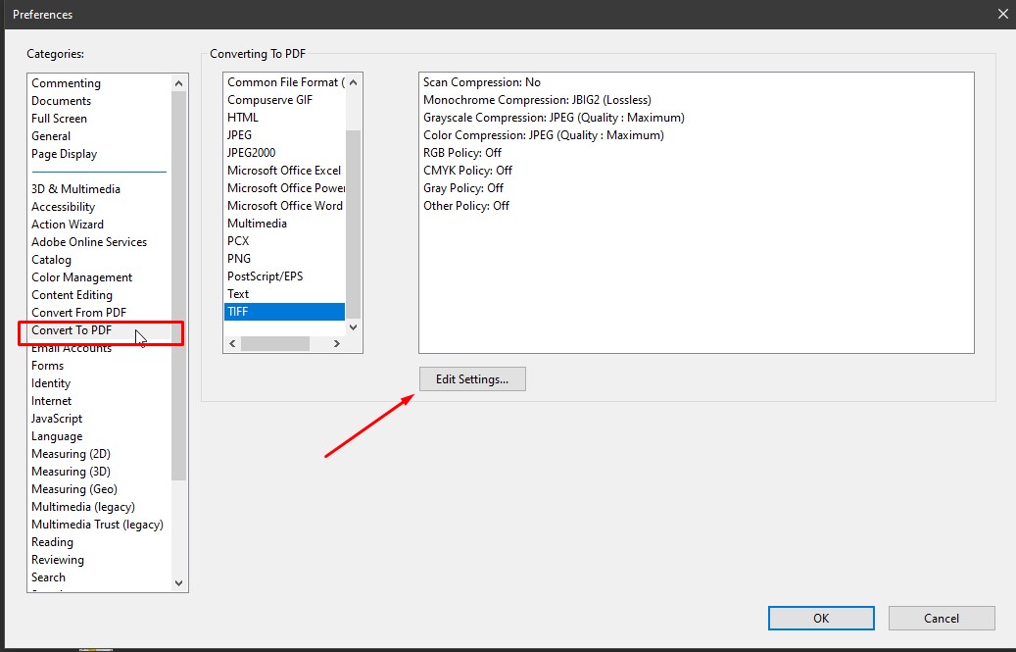Open the General category

[x=51, y=136]
